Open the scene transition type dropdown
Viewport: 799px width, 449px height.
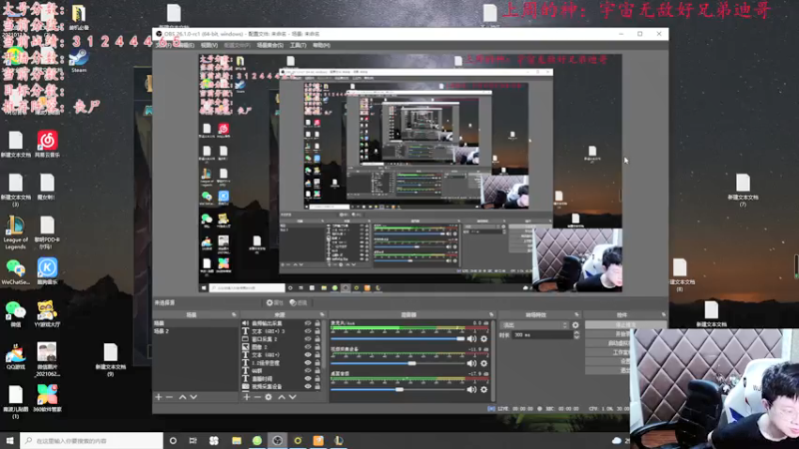coord(534,325)
